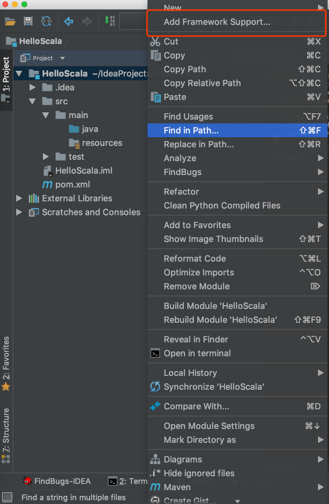The height and width of the screenshot is (504, 329).
Task: Click the Forward navigation arrow icon
Action: coord(86,22)
